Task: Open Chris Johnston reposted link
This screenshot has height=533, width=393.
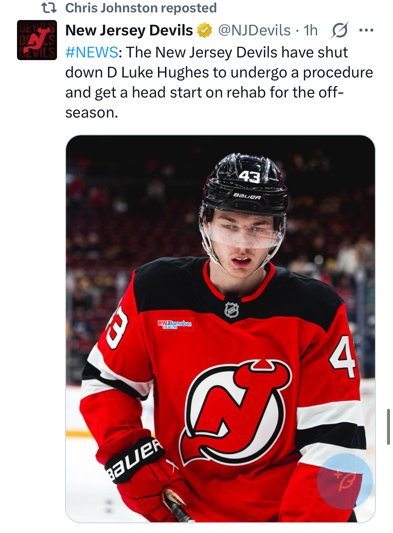Action: [x=141, y=8]
